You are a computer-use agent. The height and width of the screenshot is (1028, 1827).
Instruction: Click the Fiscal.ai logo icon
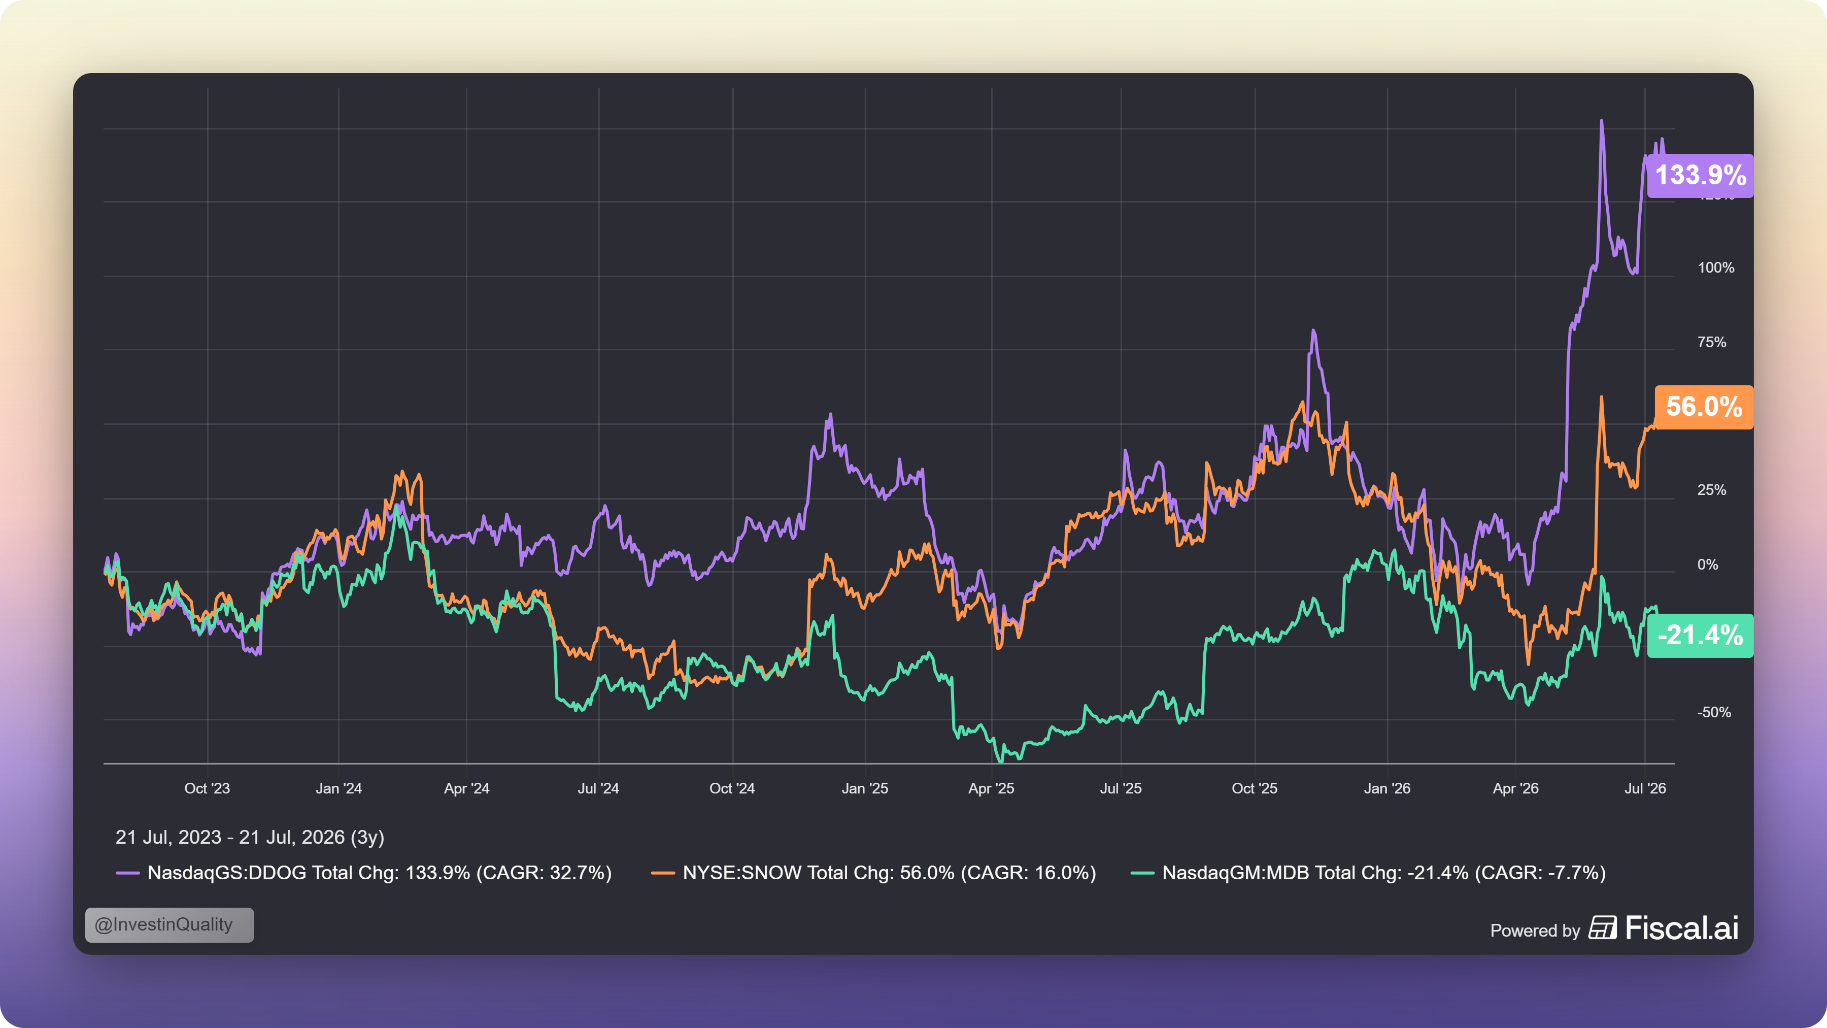[x=1602, y=928]
